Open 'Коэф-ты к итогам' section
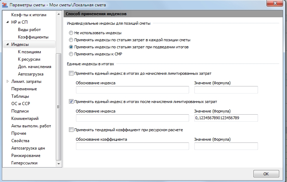Screen dimensions: 287x182 coord(29,15)
